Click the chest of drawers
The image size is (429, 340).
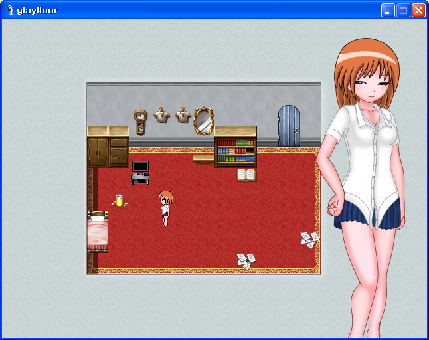[119, 147]
